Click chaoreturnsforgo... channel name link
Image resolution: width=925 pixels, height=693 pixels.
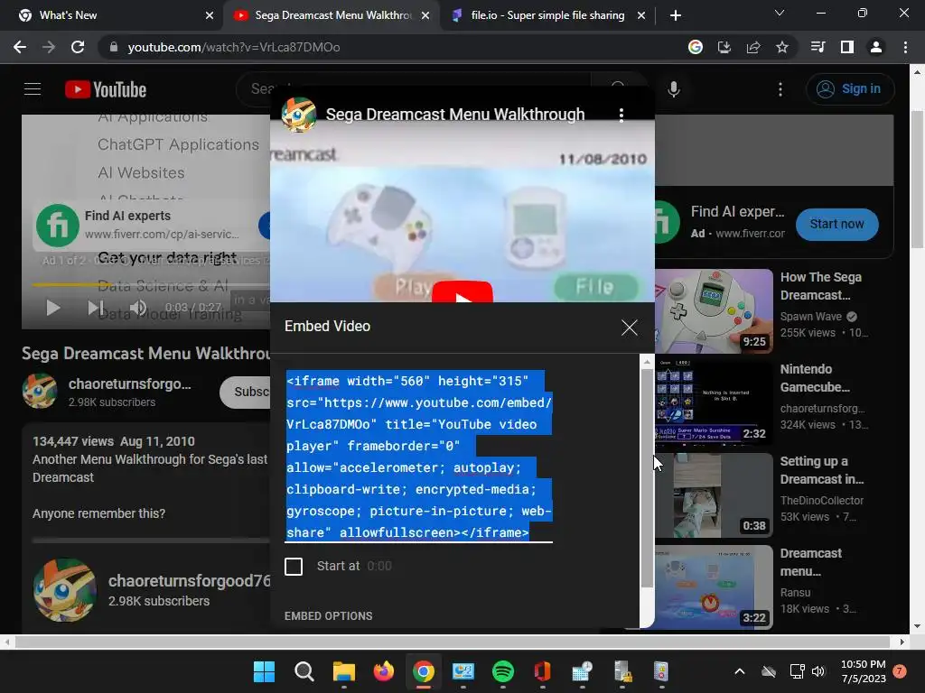[x=130, y=383]
